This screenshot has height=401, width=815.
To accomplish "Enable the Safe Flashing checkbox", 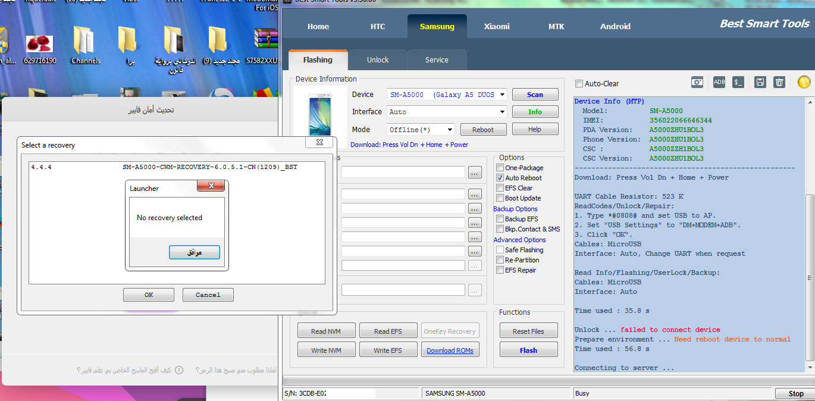I will point(500,250).
